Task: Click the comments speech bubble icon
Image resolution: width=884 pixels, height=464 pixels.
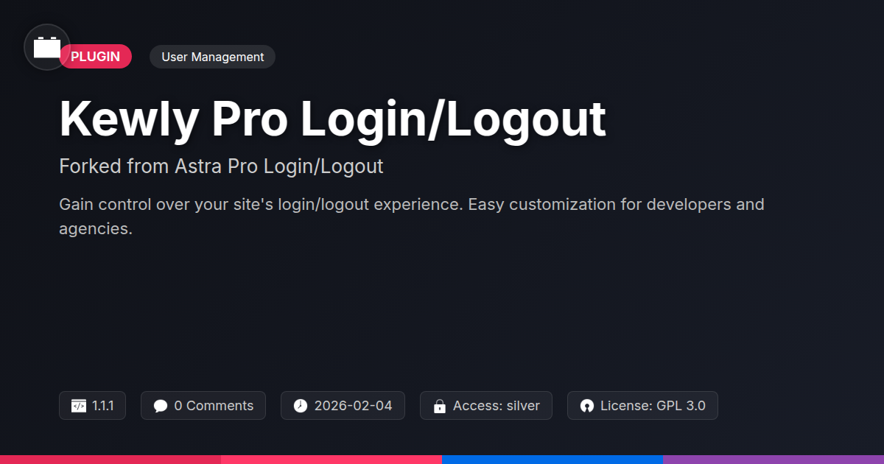Action: click(x=160, y=406)
